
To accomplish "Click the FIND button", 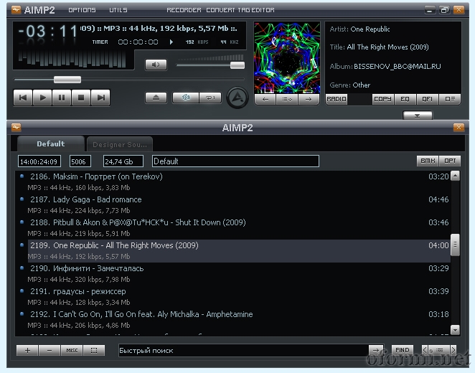I will tap(402, 350).
